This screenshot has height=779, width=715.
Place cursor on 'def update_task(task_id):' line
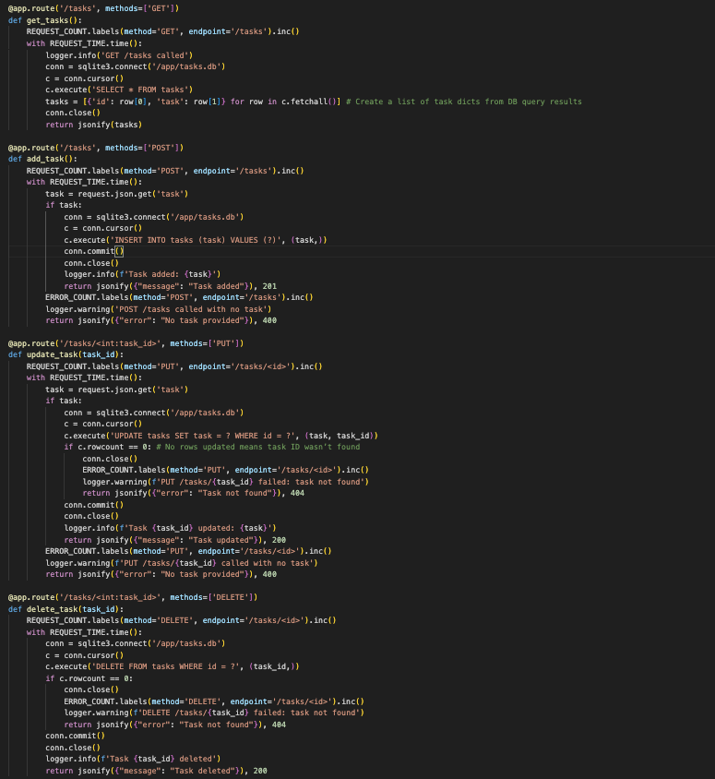coord(66,354)
